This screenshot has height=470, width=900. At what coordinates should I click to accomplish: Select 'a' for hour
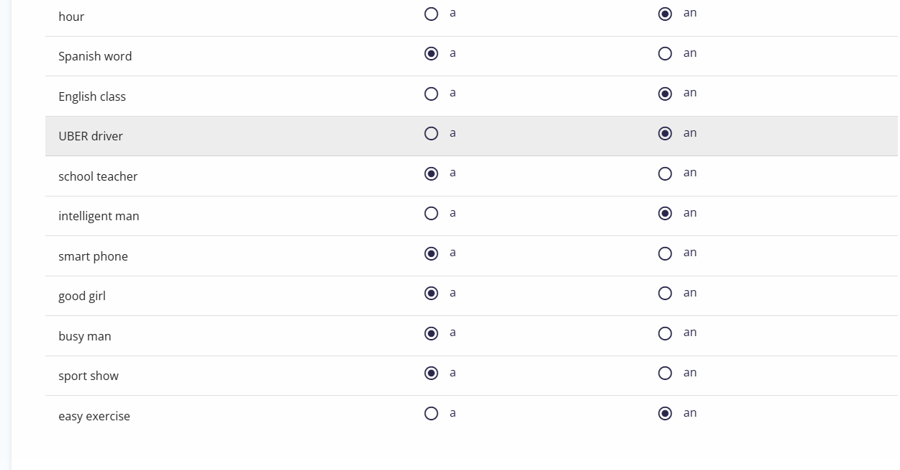pyautogui.click(x=431, y=14)
